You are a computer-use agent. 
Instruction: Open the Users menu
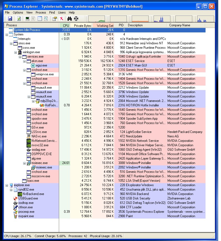click(62, 12)
